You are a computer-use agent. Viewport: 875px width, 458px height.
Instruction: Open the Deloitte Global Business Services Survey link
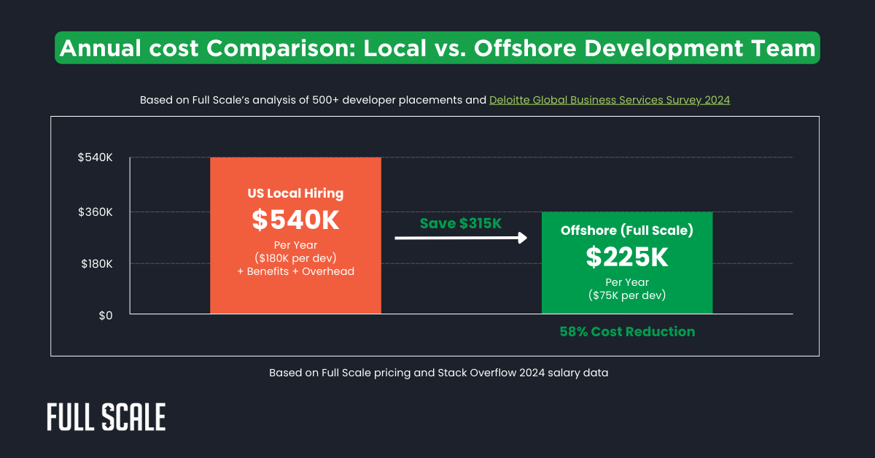(x=610, y=99)
